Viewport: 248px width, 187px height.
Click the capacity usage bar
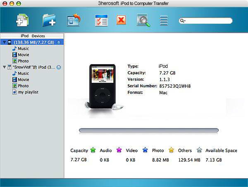[149, 130]
